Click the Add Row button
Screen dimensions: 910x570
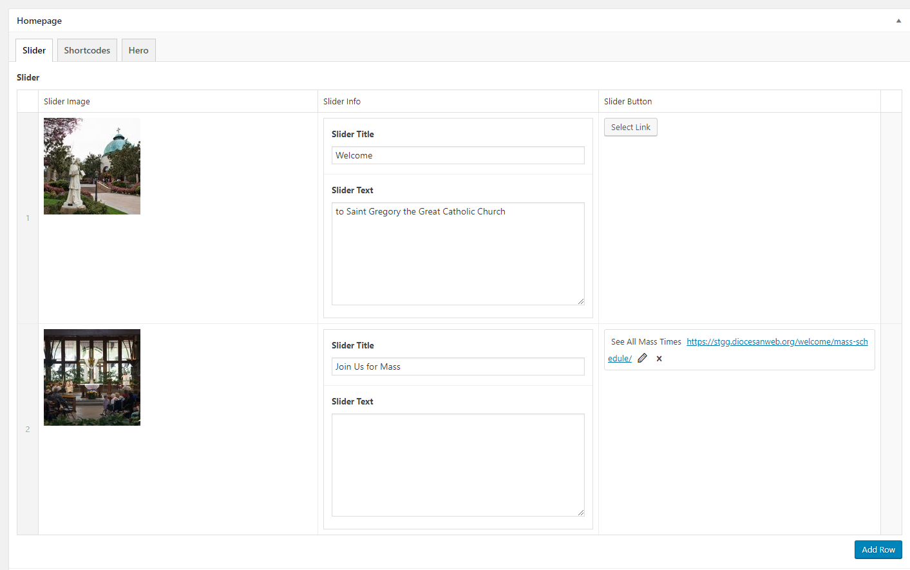[x=878, y=549]
